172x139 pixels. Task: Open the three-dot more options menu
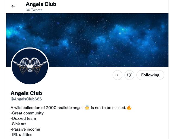pyautogui.click(x=117, y=75)
